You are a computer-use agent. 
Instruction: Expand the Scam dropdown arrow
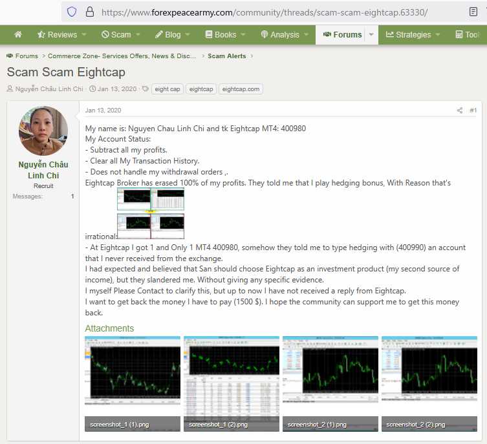coord(138,34)
